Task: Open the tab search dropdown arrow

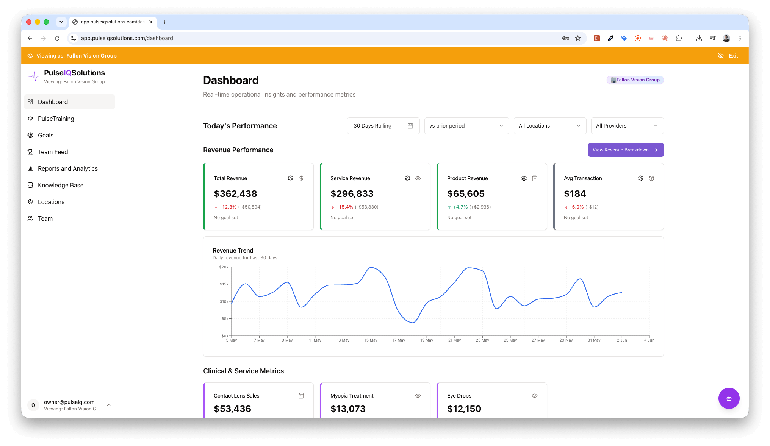Action: [x=61, y=22]
